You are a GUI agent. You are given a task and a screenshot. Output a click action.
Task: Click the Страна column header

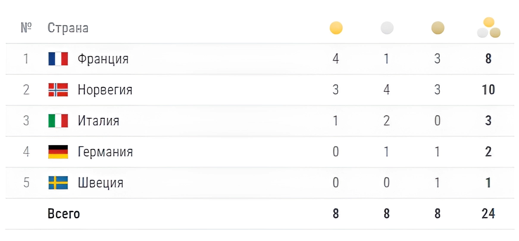[x=68, y=28]
